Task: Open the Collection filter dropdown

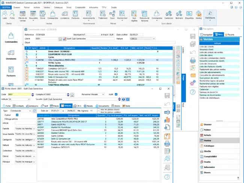Action: click(x=34, y=151)
